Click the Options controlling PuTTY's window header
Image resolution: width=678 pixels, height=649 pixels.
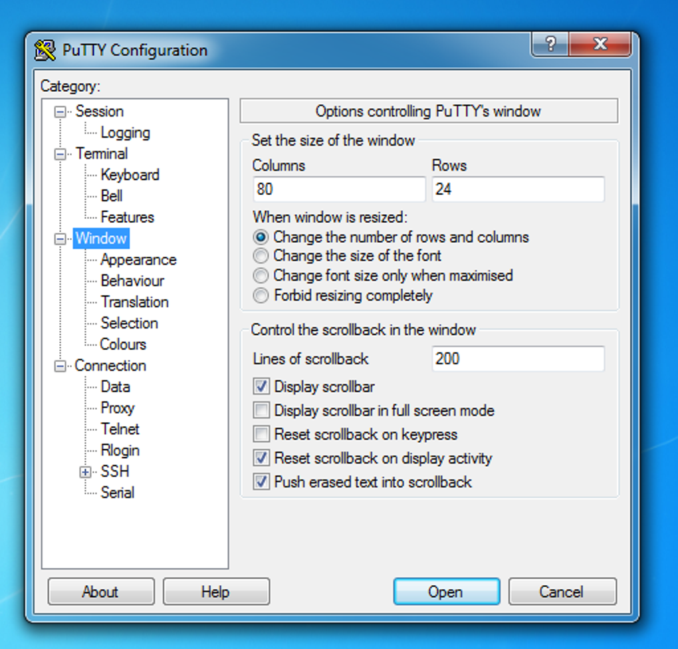429,111
